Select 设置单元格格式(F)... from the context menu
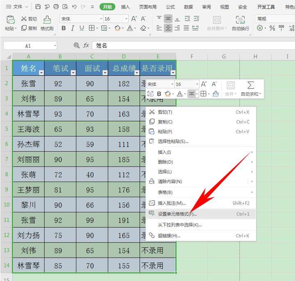This screenshot has width=295, height=281. click(177, 214)
